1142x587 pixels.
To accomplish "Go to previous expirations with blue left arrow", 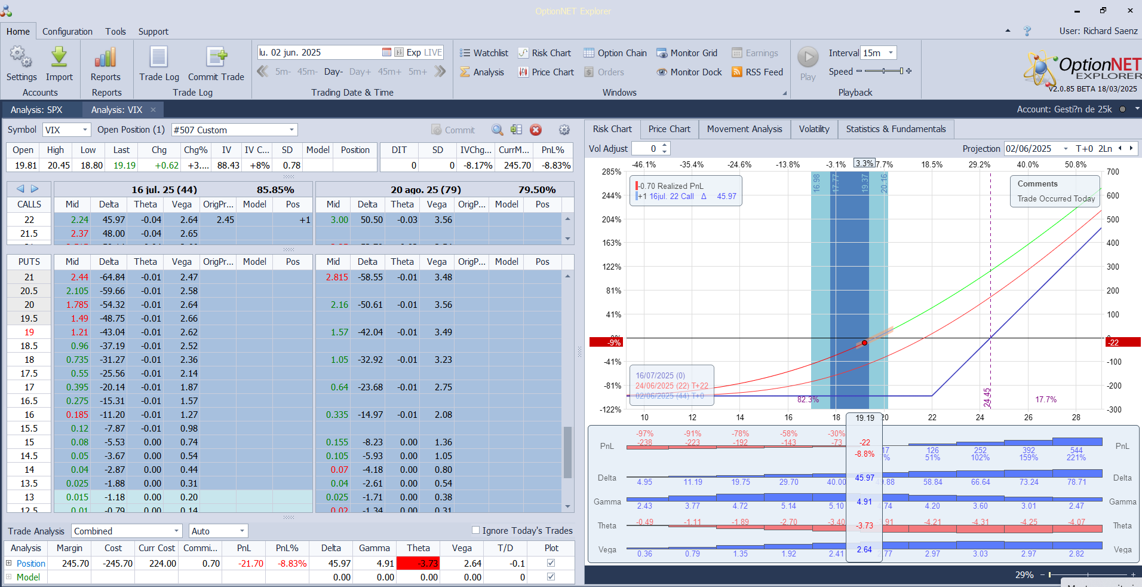I will click(x=20, y=189).
